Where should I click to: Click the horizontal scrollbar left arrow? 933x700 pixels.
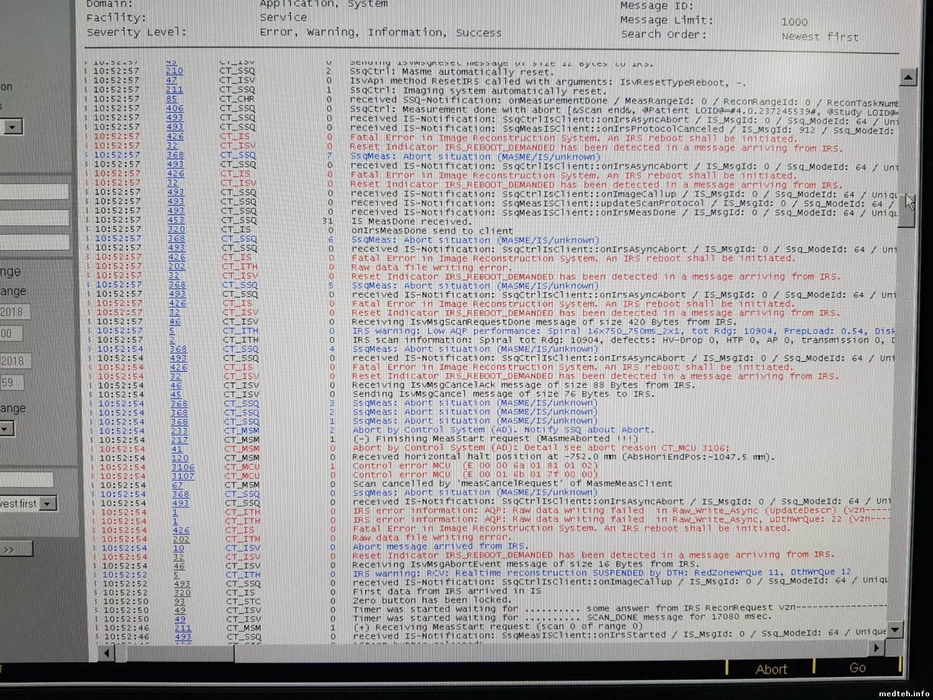pos(106,653)
